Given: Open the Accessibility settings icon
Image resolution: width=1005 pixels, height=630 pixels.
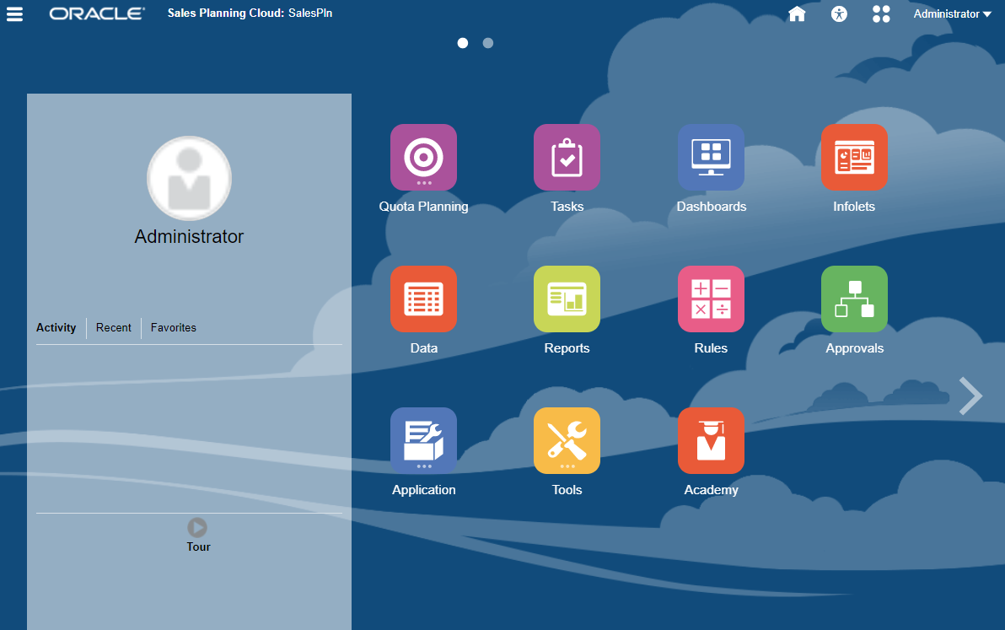Looking at the screenshot, I should [838, 13].
